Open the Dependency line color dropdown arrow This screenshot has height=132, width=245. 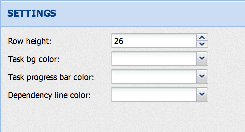[202, 95]
